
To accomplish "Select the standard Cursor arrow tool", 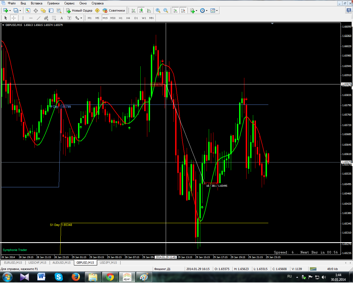I will [6, 18].
